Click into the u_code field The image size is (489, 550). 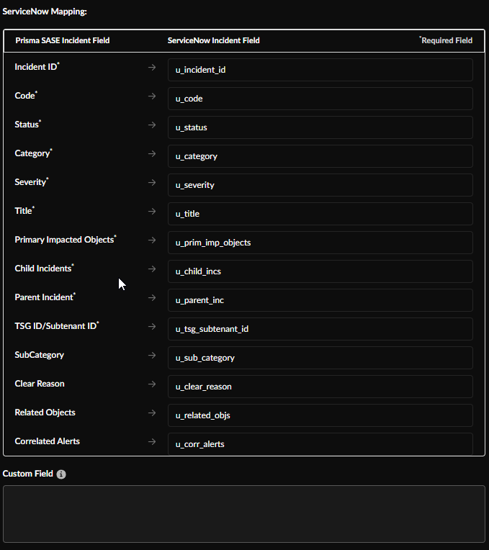pyautogui.click(x=320, y=99)
